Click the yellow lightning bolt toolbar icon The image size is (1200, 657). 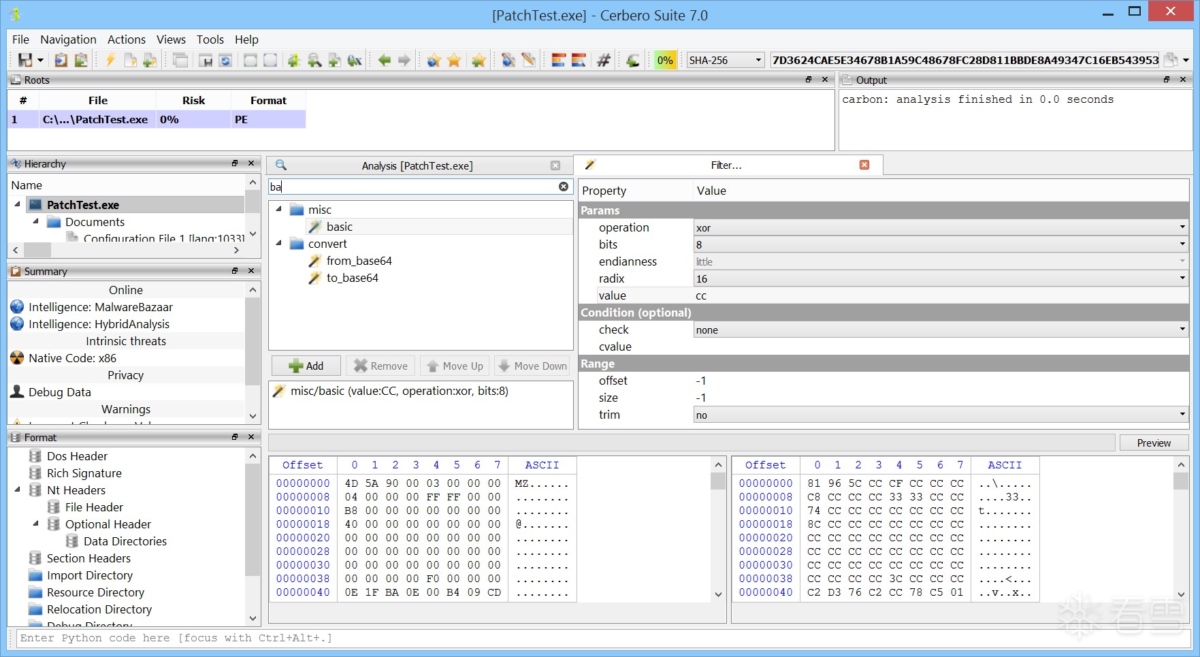tap(110, 61)
